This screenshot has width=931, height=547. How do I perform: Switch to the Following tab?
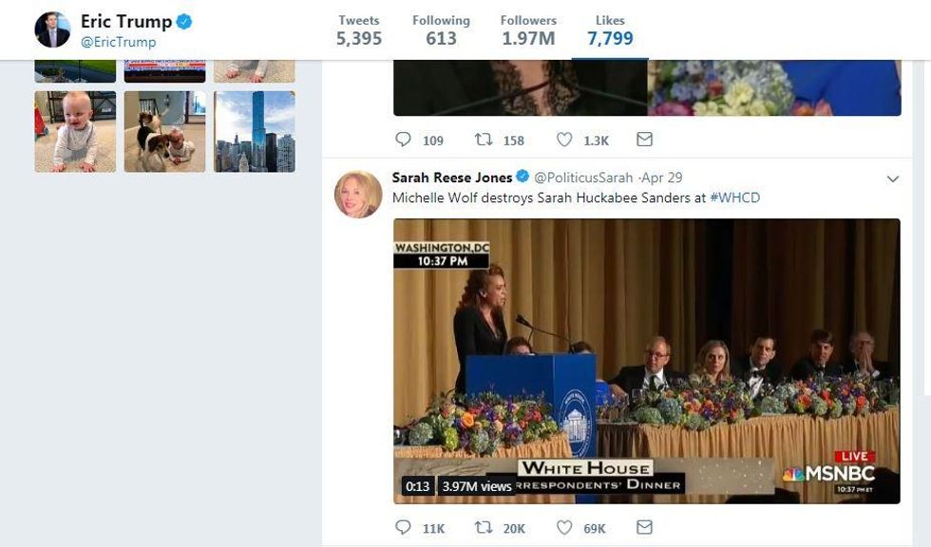(x=441, y=30)
